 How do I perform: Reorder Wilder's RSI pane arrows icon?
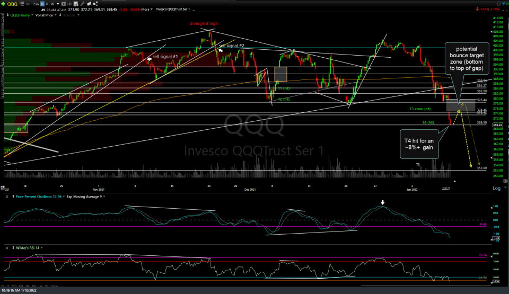coord(13,247)
